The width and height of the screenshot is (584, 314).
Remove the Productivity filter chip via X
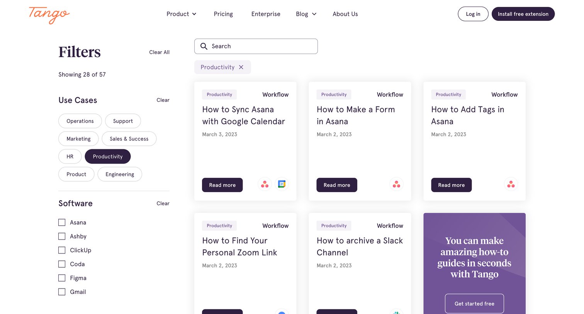coord(241,67)
